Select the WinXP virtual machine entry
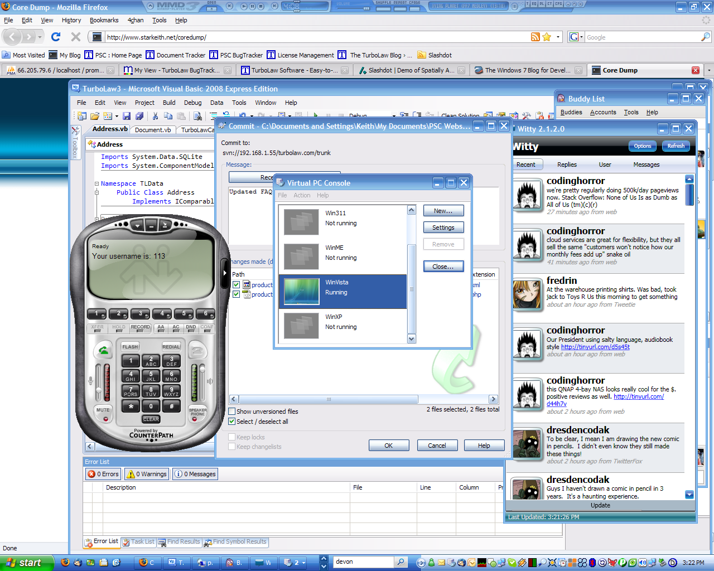This screenshot has width=714, height=571. coord(343,326)
